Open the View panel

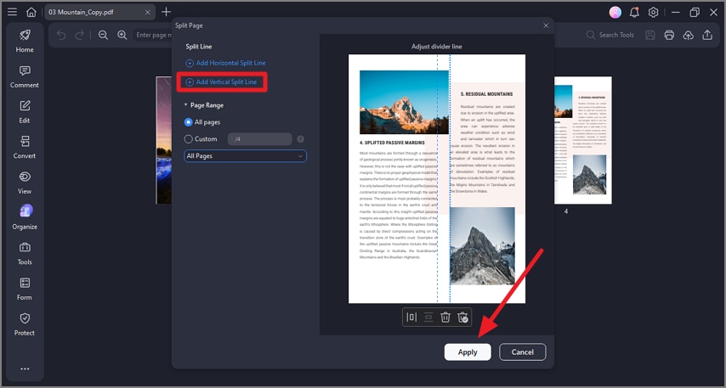(25, 183)
